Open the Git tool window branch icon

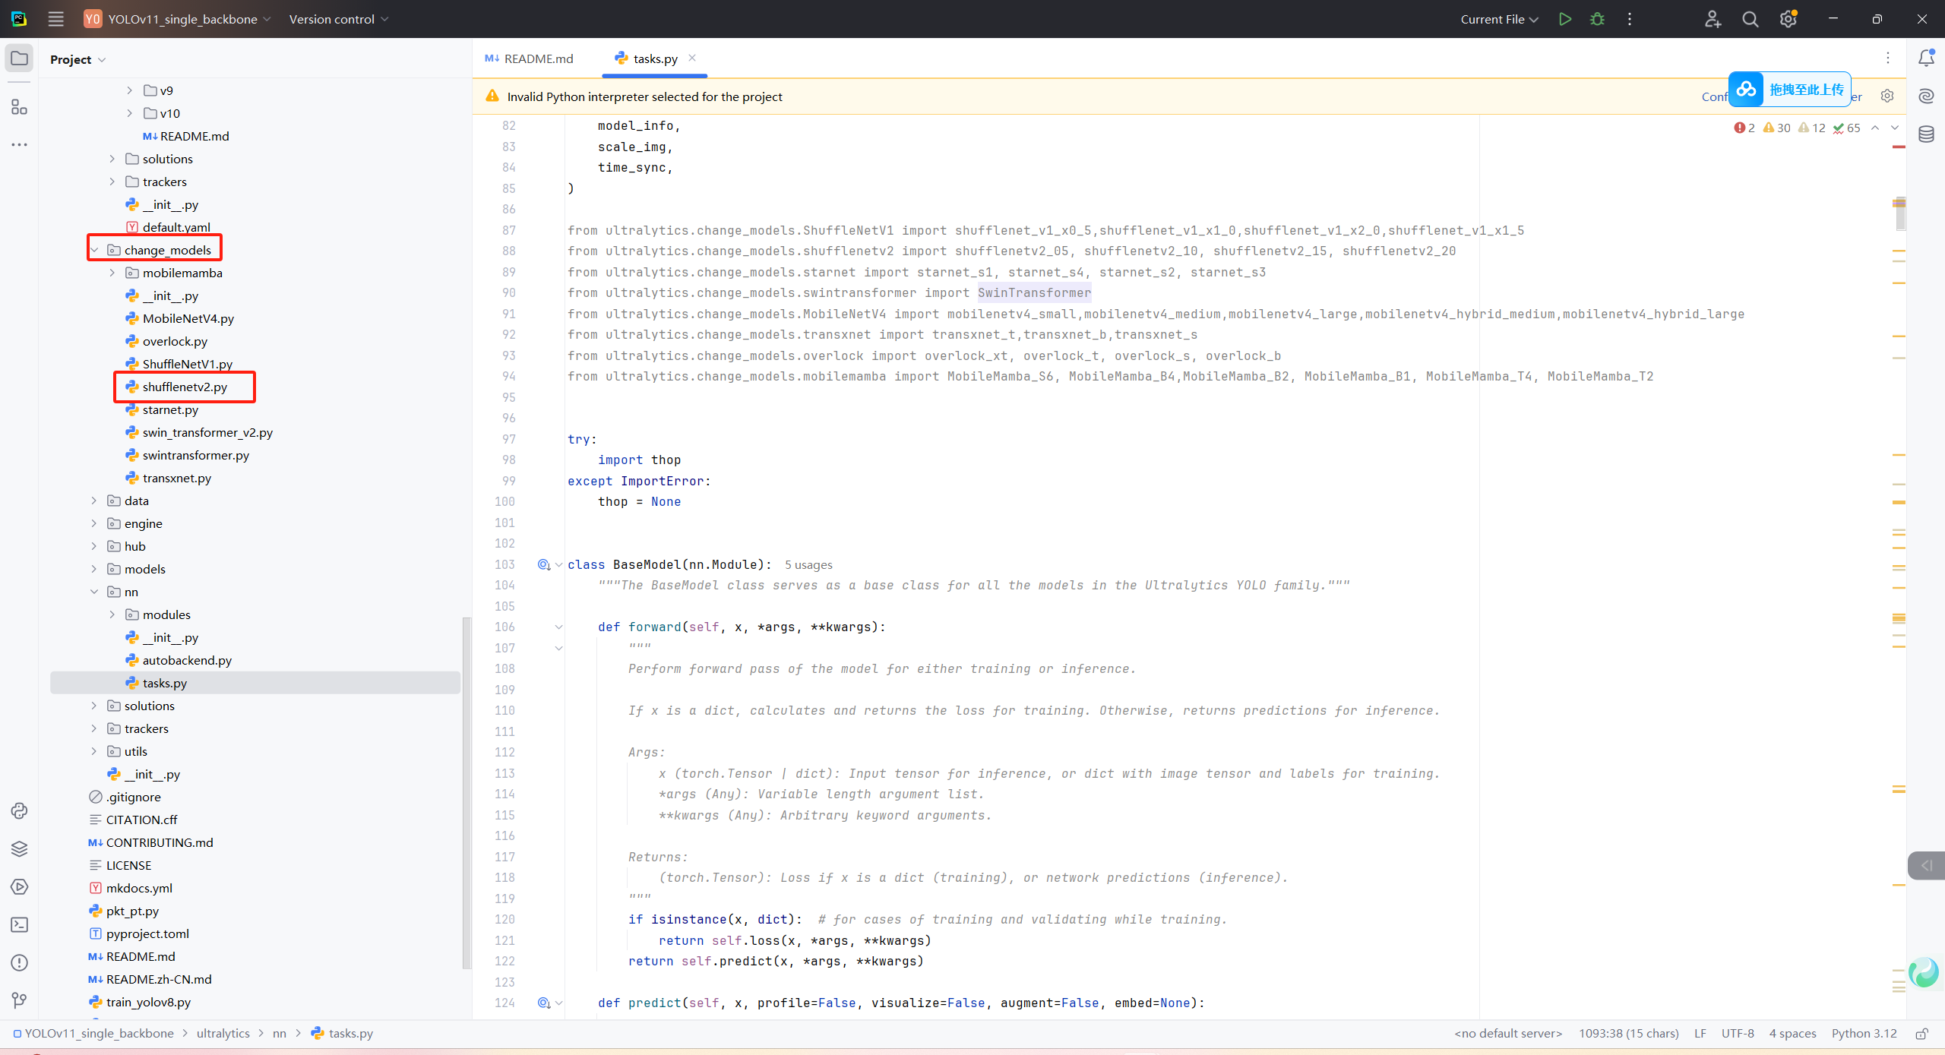click(x=19, y=1000)
